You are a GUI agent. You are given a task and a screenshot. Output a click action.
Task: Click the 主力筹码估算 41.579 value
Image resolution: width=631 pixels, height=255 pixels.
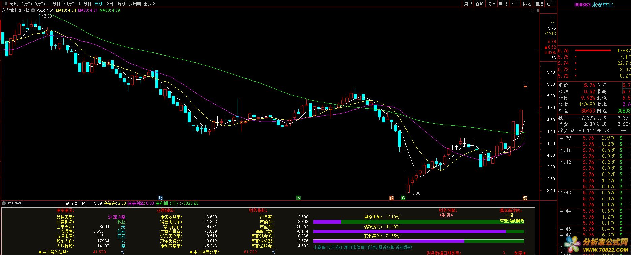coord(99,252)
